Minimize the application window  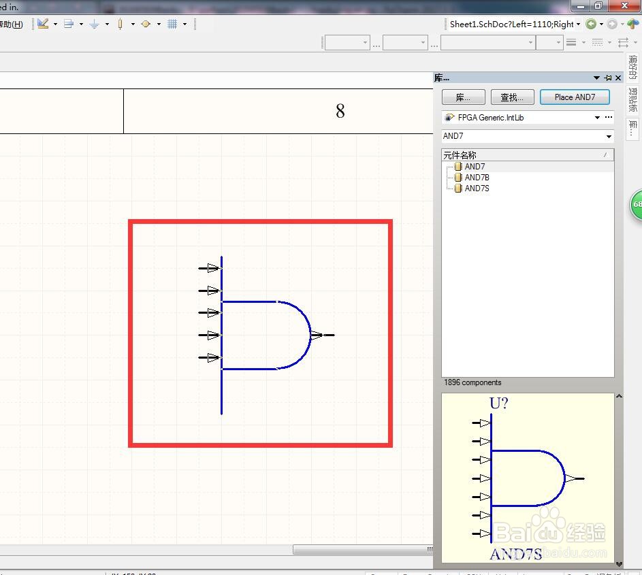[x=580, y=5]
